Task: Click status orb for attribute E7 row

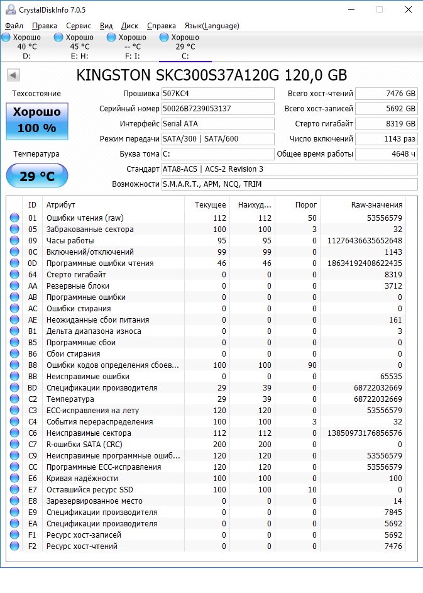Action: [x=14, y=489]
